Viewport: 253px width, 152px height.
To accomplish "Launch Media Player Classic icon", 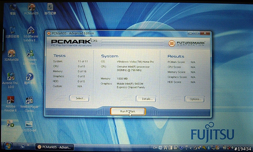I will click(x=30, y=104).
